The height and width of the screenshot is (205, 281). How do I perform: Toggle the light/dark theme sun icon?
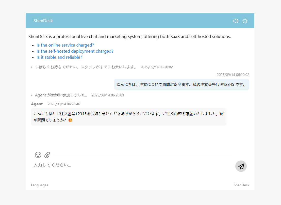[x=245, y=21]
